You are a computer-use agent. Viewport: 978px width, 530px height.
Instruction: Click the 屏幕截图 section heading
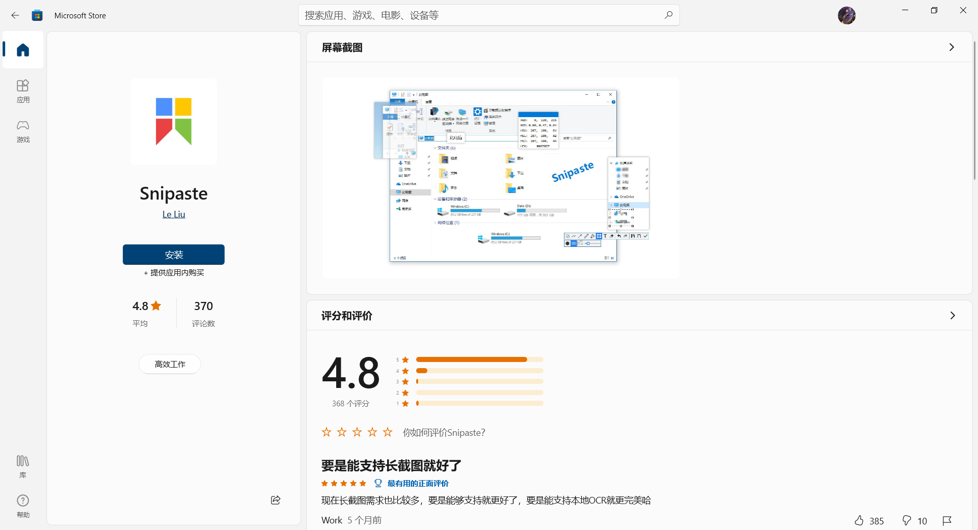342,47
